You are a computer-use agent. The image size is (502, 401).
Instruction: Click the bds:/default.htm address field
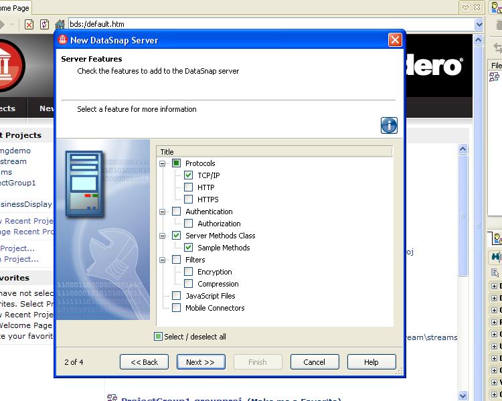268,24
